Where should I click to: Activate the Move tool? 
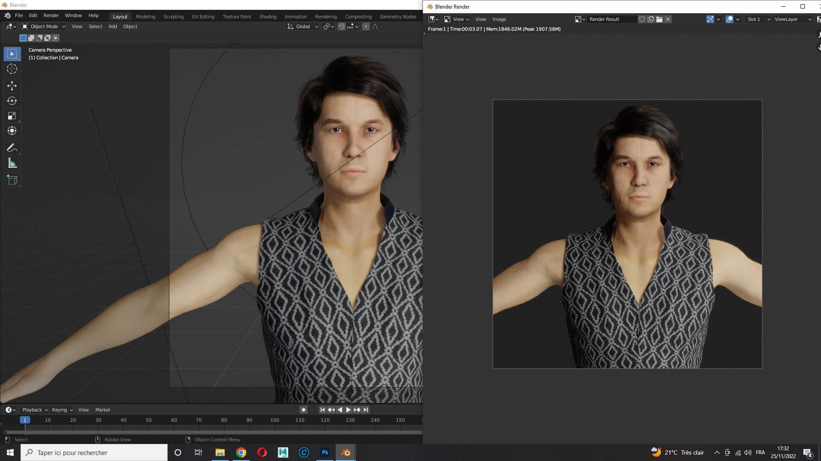(12, 86)
